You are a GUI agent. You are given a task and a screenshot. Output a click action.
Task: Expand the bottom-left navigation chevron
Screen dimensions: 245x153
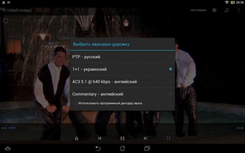(8, 148)
